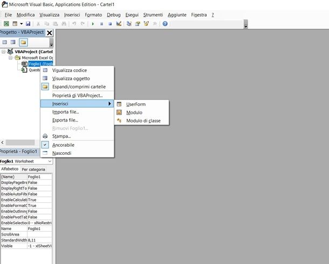Open the Finestra menu

pos(199,15)
